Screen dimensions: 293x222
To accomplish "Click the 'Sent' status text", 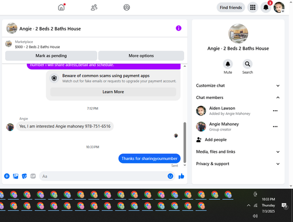I will tap(175, 166).
